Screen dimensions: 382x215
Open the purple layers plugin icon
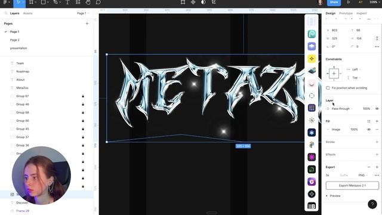click(312, 47)
